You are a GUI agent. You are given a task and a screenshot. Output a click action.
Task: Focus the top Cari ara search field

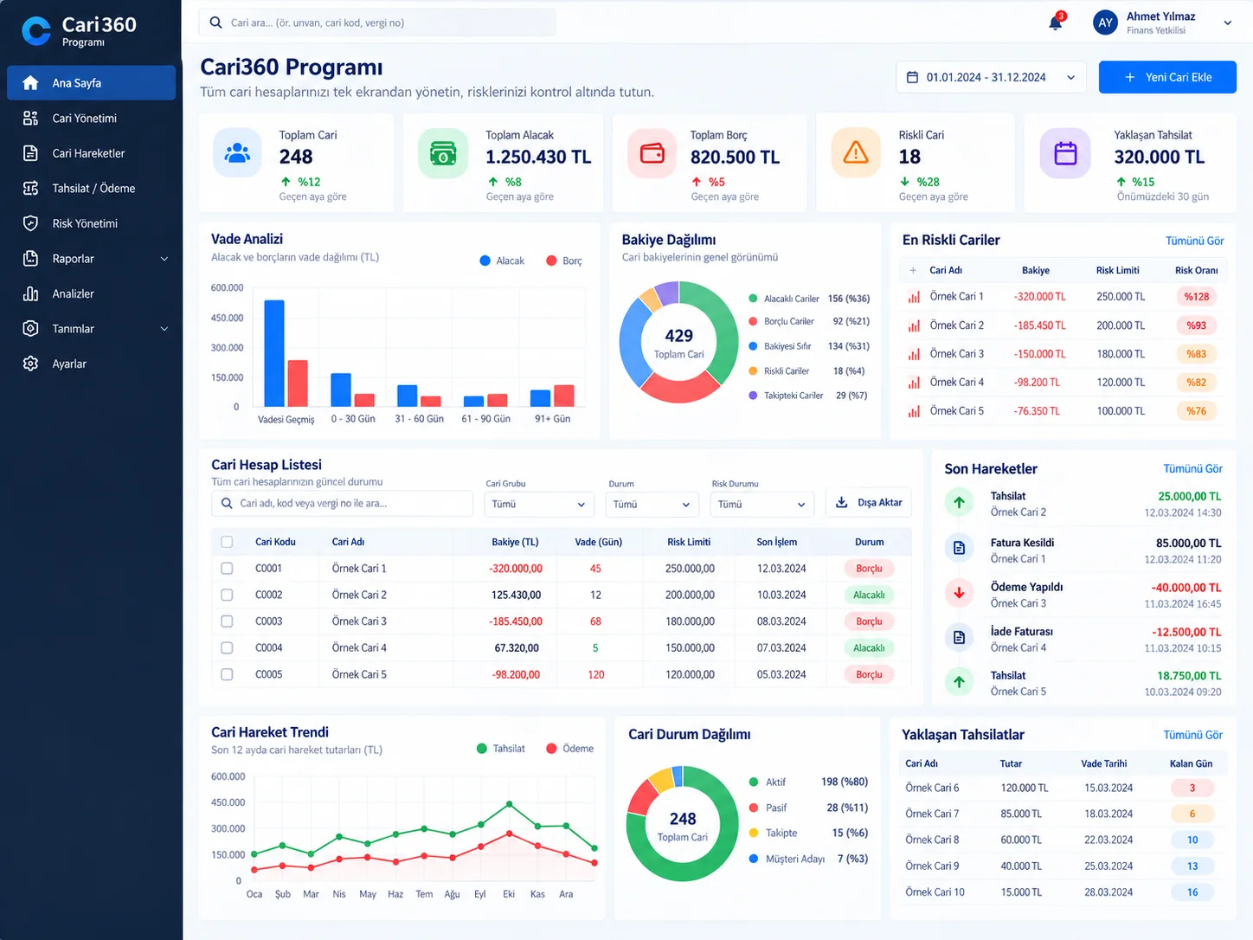click(377, 23)
